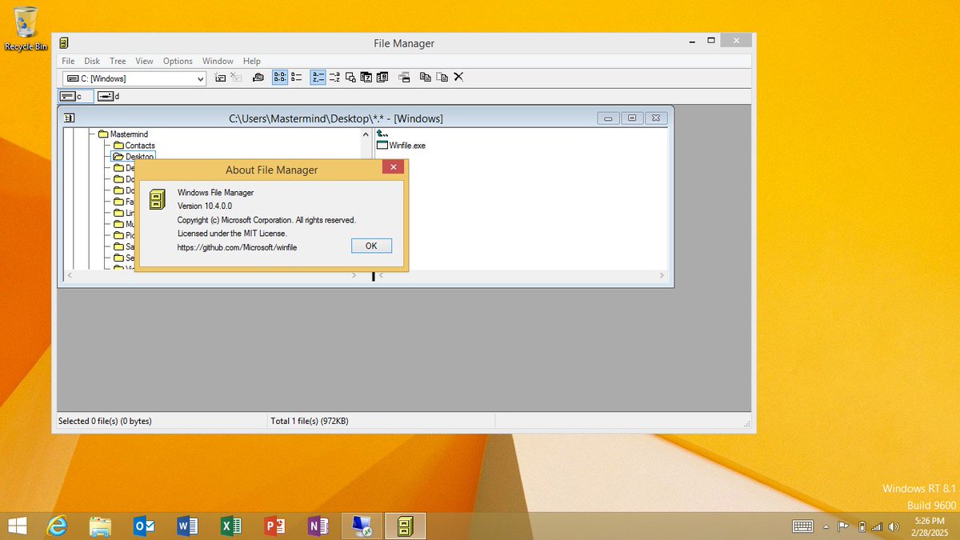Open the Recycle Bin desktop icon
960x540 pixels.
[x=26, y=29]
